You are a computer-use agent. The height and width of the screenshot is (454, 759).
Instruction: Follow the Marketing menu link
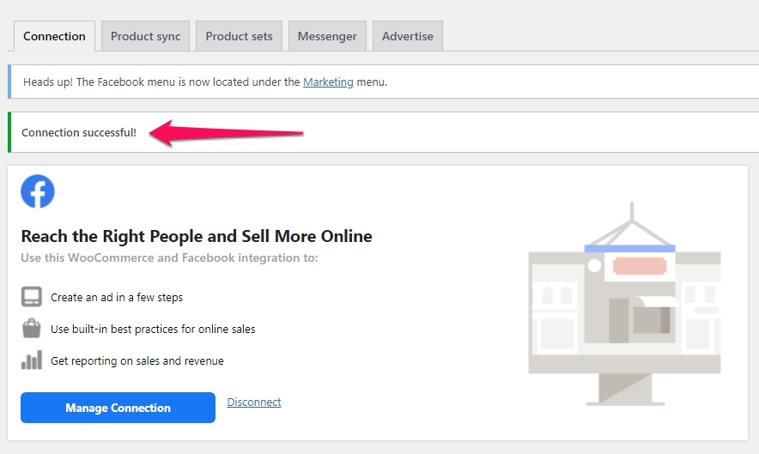click(328, 82)
